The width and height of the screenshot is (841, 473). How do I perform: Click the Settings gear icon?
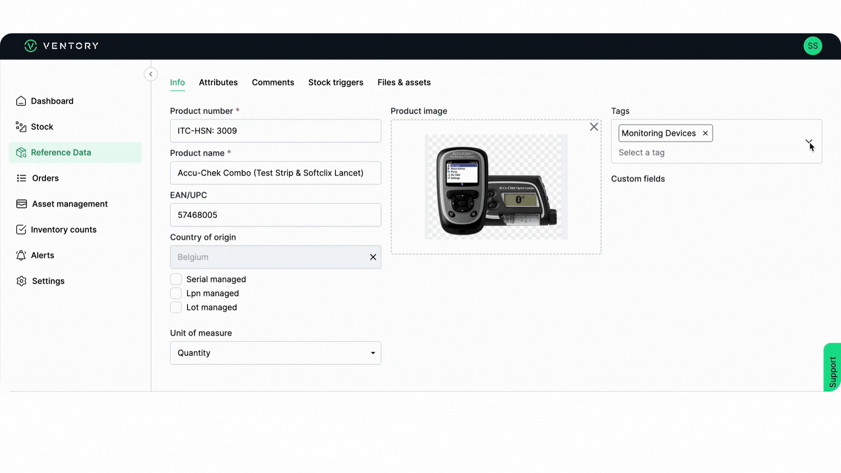[21, 281]
